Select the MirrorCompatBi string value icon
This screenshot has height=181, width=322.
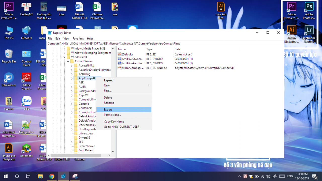coord(119,68)
